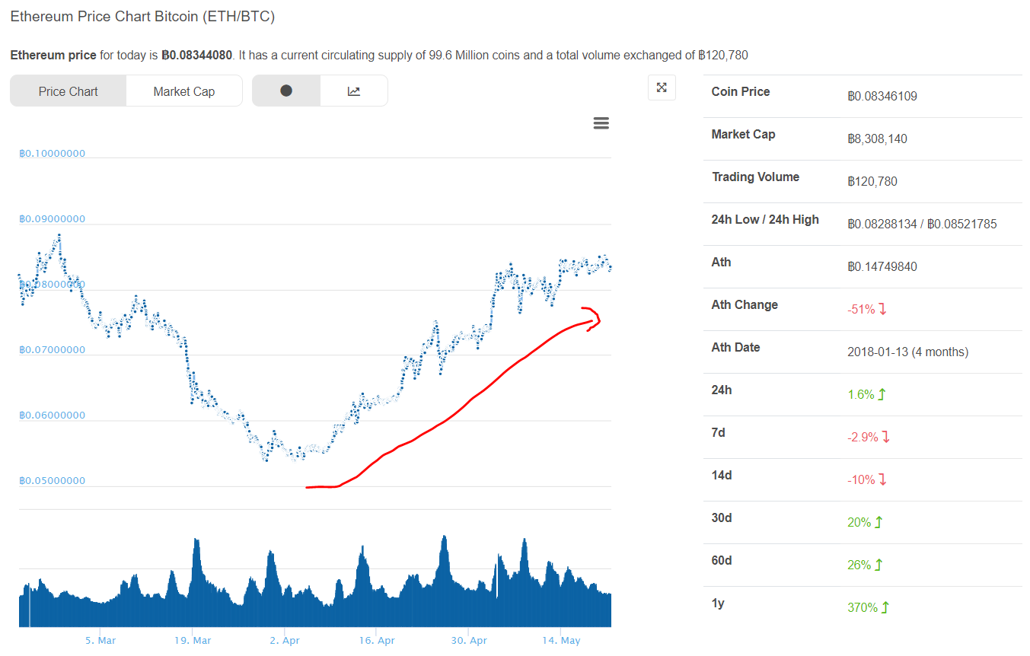Open the chart hamburger context menu
This screenshot has height=656, width=1030.
pos(601,123)
